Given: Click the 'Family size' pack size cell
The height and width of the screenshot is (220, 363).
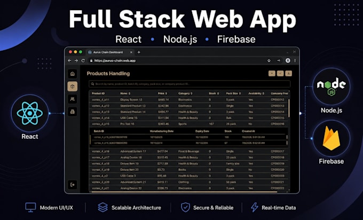Looking at the screenshot, I should (233, 163).
